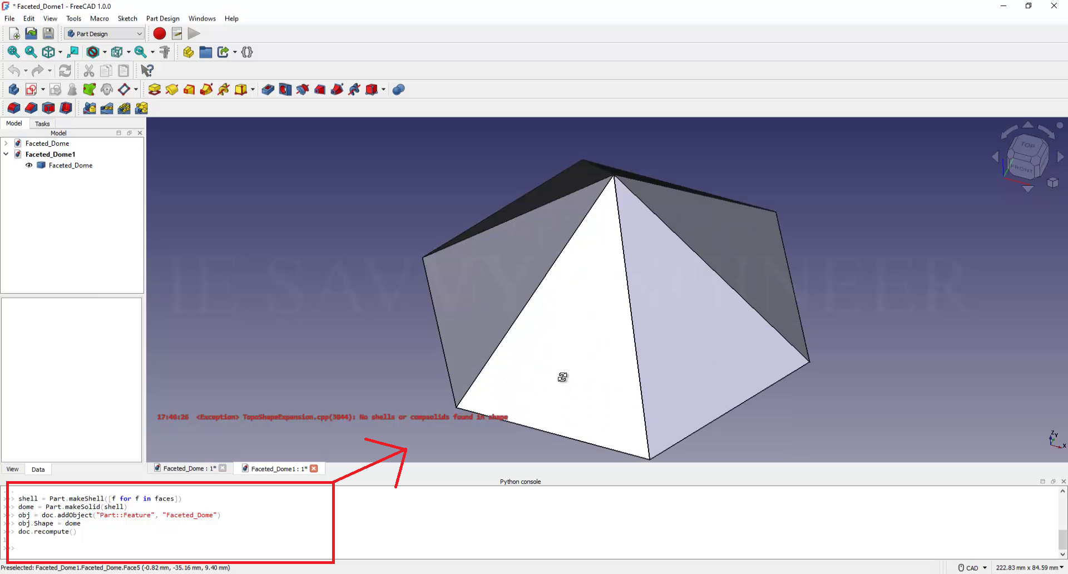1068x574 pixels.
Task: Open the Measure caliper tool
Action: [165, 52]
